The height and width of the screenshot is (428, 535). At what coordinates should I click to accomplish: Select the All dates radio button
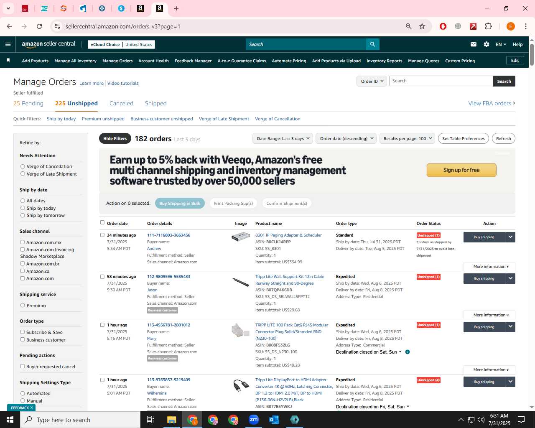coord(23,201)
